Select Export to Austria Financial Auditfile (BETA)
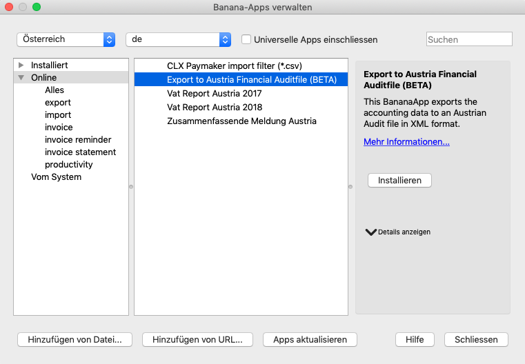The height and width of the screenshot is (364, 525). click(241, 80)
